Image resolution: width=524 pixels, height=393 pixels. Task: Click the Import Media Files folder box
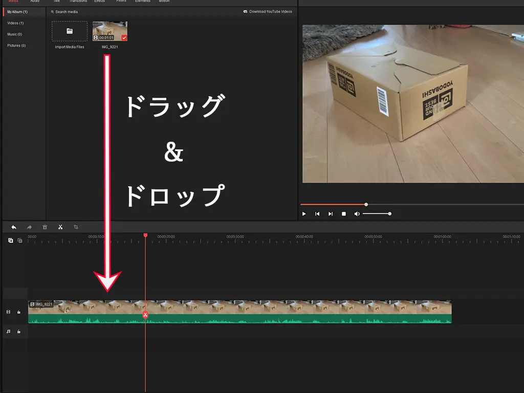coord(70,31)
